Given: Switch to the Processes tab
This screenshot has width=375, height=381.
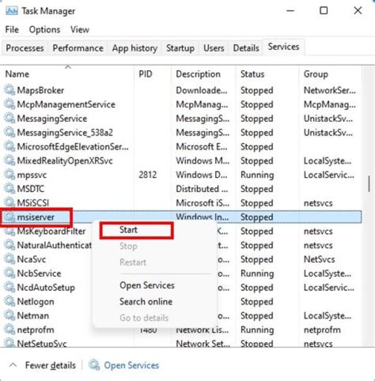Looking at the screenshot, I should pyautogui.click(x=25, y=48).
